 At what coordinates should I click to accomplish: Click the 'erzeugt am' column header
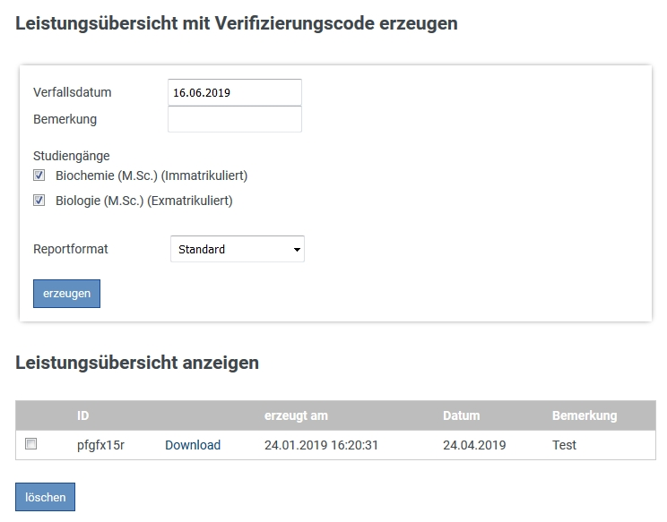click(296, 415)
